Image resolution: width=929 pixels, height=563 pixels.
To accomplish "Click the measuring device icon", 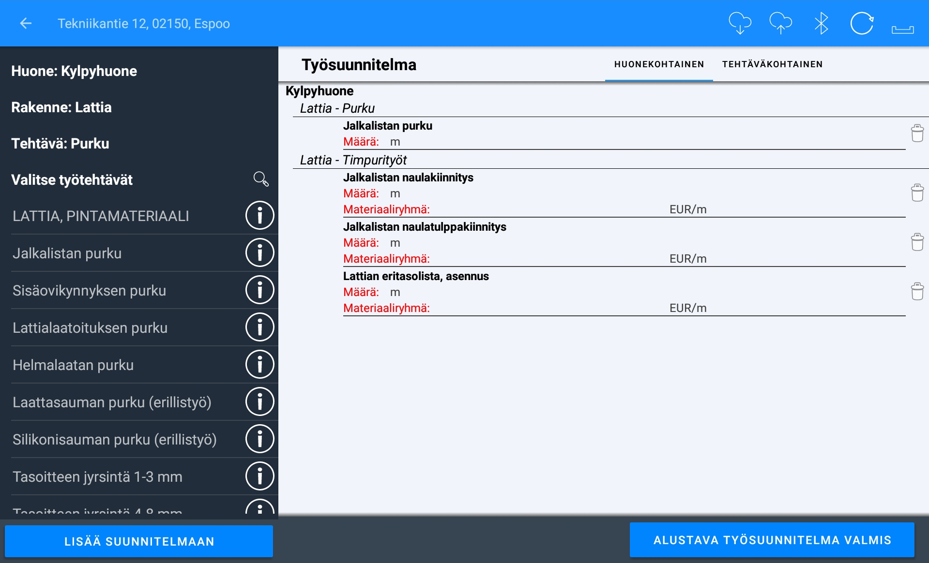I will pos(902,29).
